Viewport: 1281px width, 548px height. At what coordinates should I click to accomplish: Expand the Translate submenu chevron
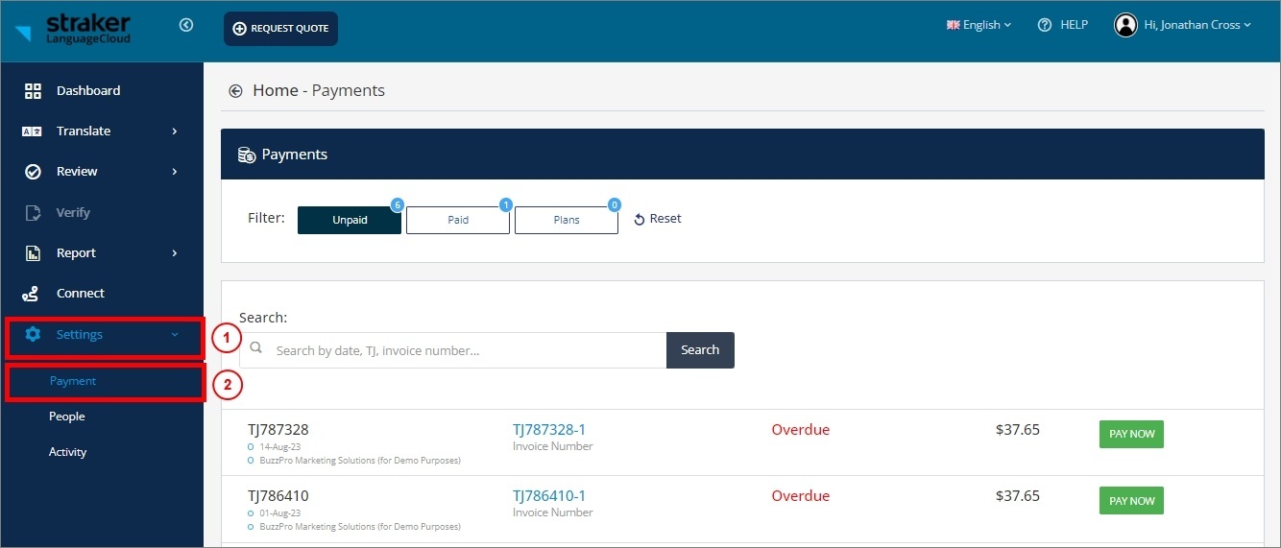pyautogui.click(x=175, y=131)
